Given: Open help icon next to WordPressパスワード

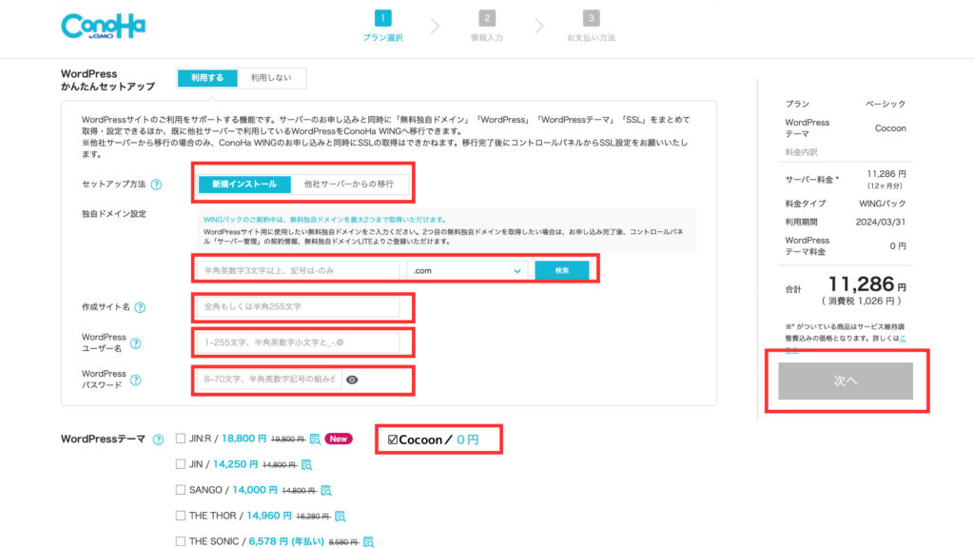Looking at the screenshot, I should pyautogui.click(x=135, y=380).
